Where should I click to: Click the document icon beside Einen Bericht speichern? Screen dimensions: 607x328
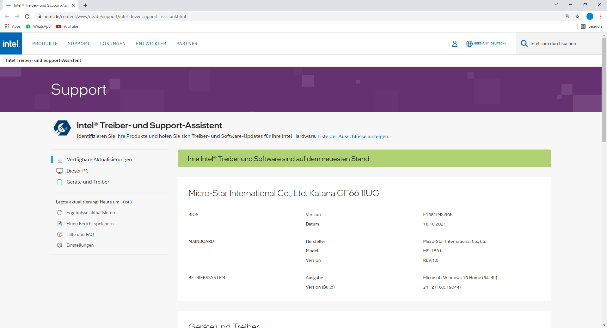(x=59, y=224)
